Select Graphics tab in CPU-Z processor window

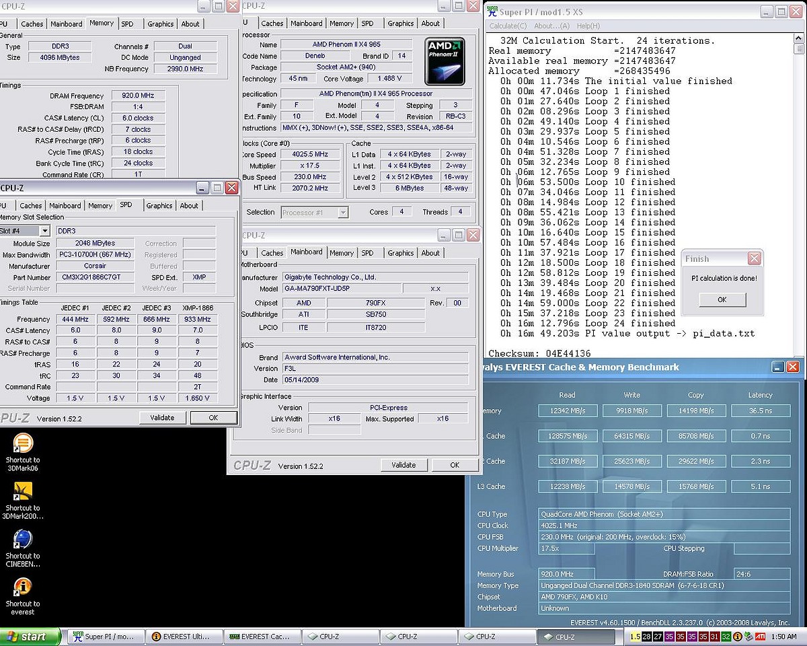401,24
